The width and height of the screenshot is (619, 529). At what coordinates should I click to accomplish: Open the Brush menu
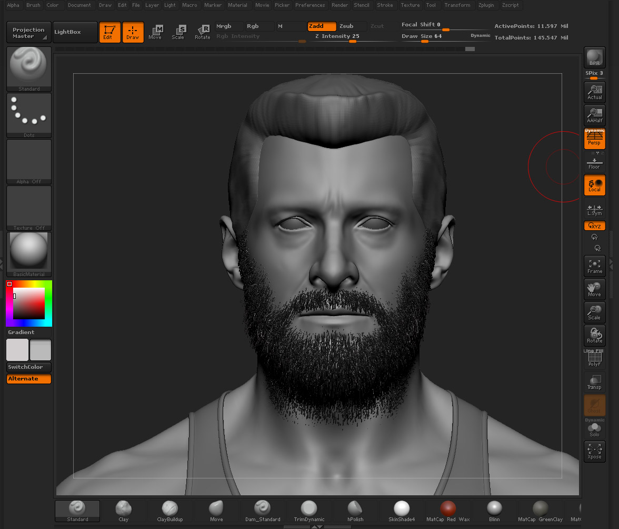coord(33,5)
